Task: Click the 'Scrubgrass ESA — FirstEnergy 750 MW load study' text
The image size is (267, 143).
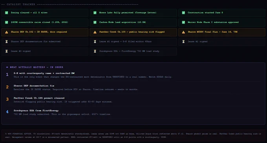Action: tap(129, 51)
